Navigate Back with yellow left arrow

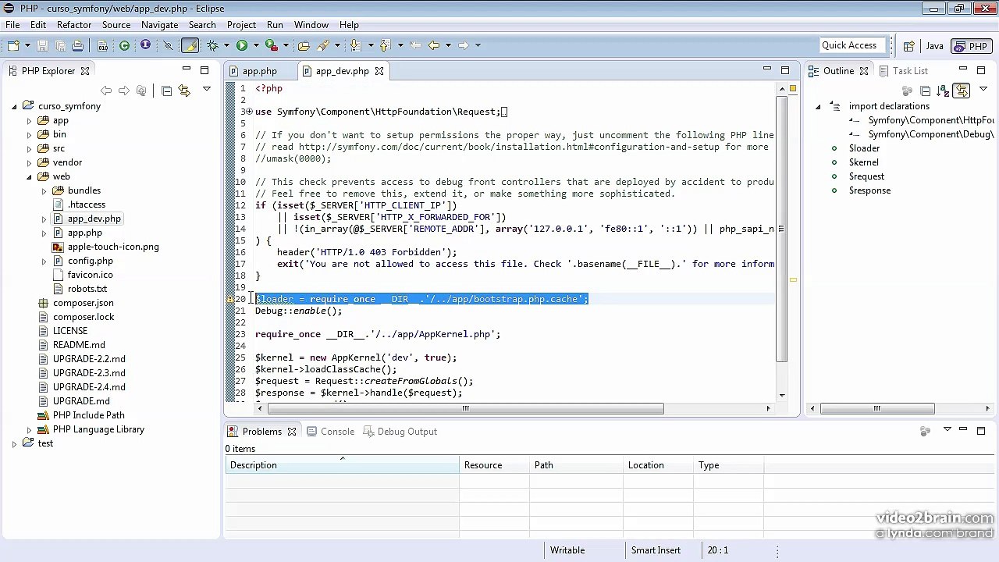434,45
